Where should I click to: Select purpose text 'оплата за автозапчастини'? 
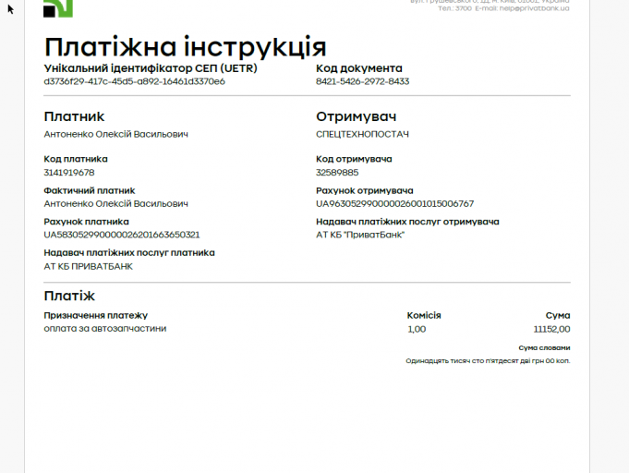[x=105, y=329]
